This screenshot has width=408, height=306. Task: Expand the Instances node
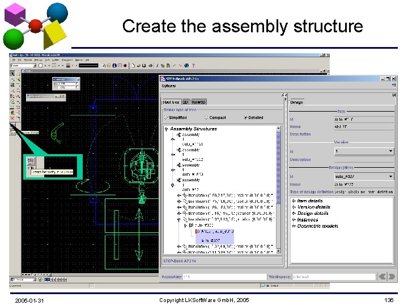point(294,220)
